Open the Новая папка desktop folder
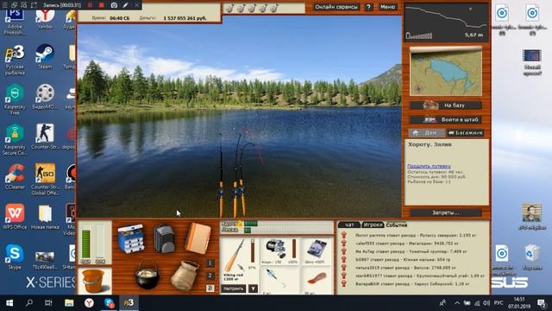This screenshot has height=311, width=552. click(45, 217)
